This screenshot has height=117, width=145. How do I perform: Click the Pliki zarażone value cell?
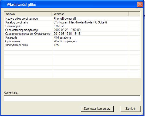click(62, 37)
